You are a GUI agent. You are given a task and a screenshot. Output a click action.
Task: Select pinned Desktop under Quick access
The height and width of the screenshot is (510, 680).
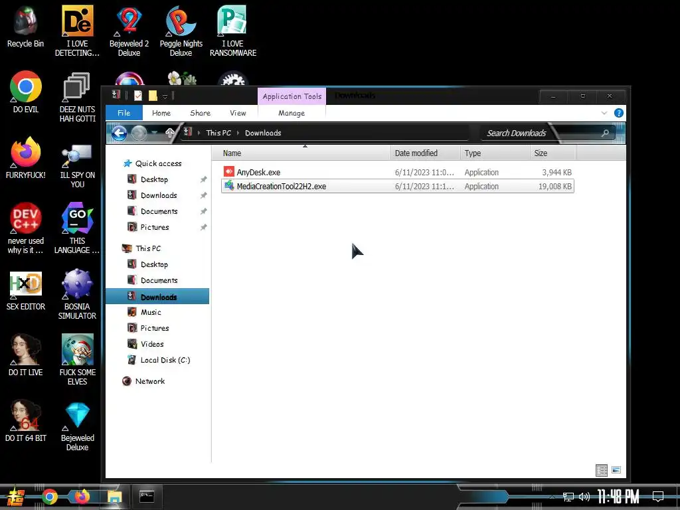(x=154, y=179)
